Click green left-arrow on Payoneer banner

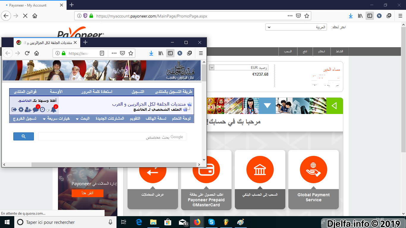point(334,106)
